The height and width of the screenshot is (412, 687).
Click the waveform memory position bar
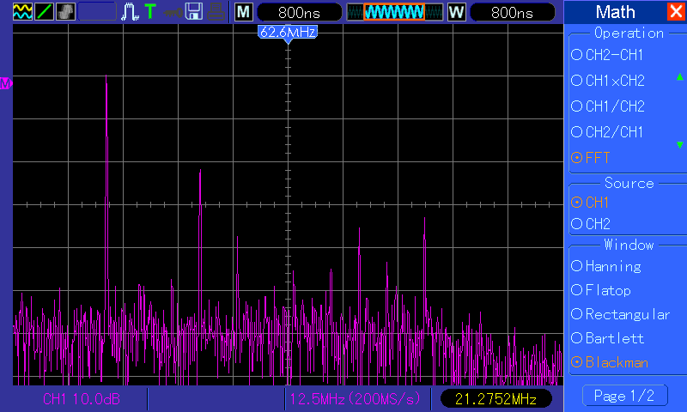click(394, 12)
